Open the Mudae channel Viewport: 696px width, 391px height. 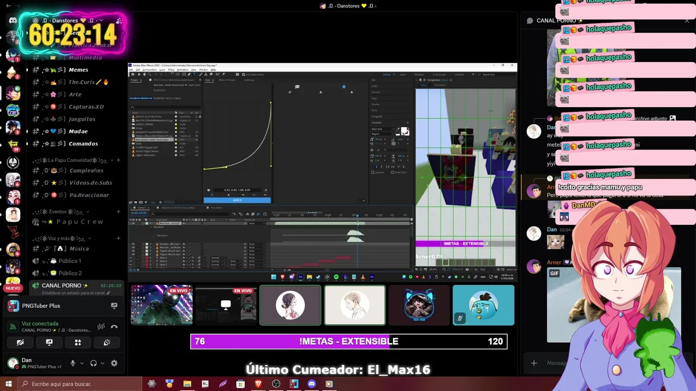pos(78,131)
